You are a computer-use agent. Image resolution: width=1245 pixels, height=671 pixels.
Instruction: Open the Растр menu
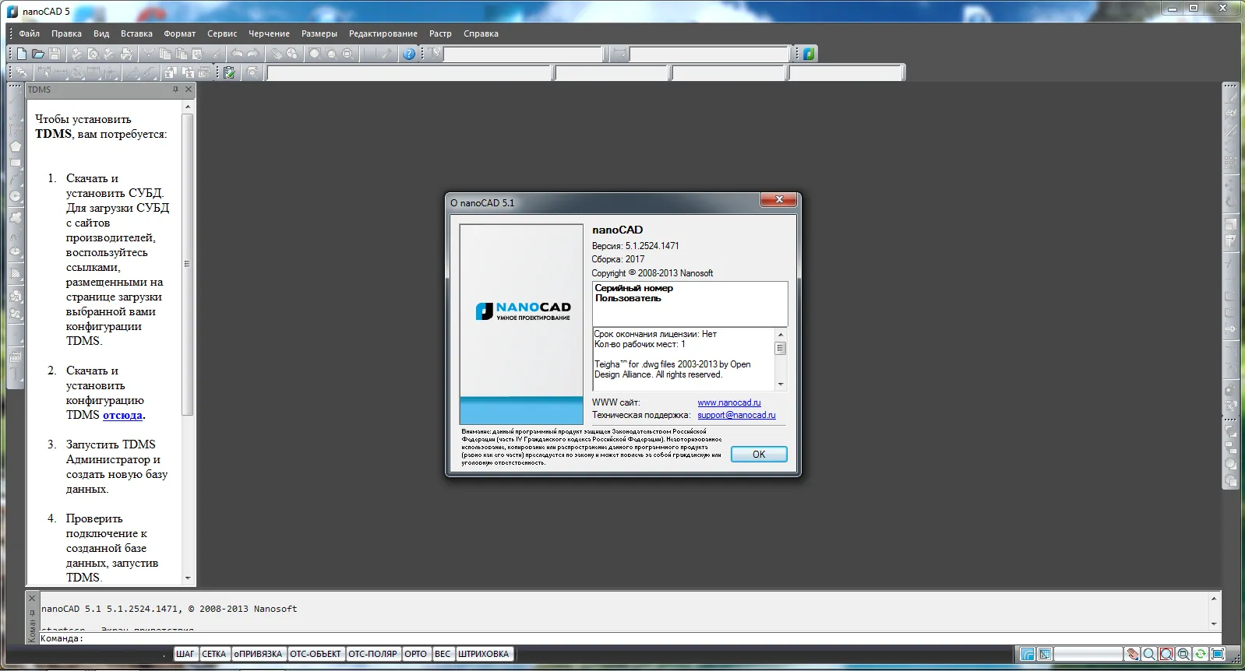click(x=440, y=33)
